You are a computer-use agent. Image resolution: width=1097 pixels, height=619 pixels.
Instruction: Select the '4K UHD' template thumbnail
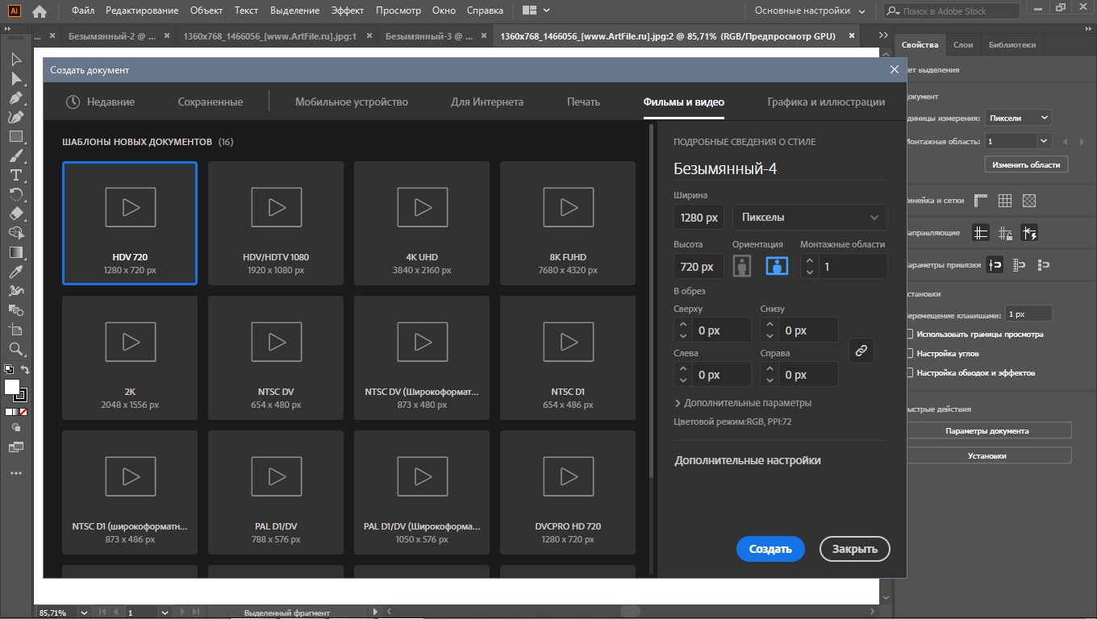(x=422, y=223)
